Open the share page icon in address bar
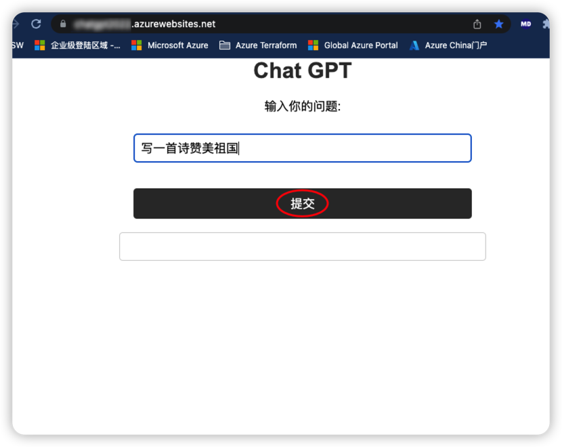Image resolution: width=562 pixels, height=447 pixels. 477,24
